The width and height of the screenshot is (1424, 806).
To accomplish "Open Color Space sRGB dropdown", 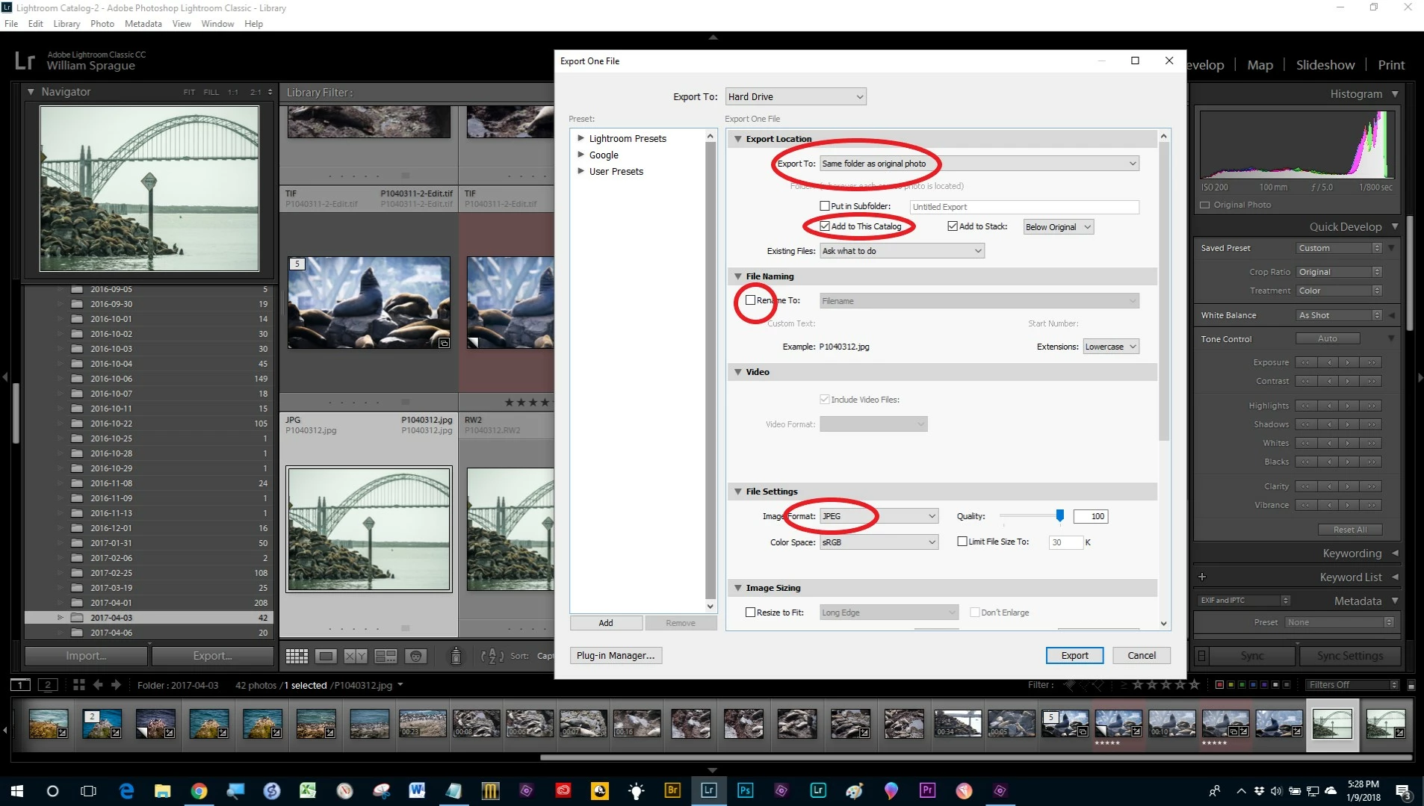I will 879,542.
